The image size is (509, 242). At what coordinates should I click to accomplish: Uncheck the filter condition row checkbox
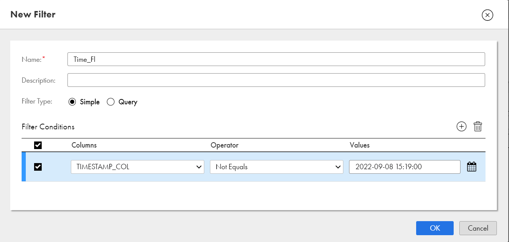coord(38,167)
